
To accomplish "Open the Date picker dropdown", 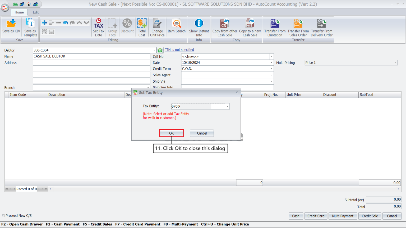I will coord(271,63).
